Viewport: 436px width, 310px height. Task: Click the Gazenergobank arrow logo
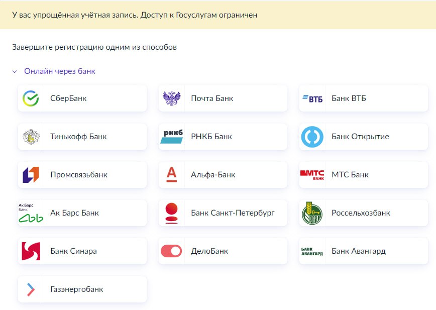(31, 289)
